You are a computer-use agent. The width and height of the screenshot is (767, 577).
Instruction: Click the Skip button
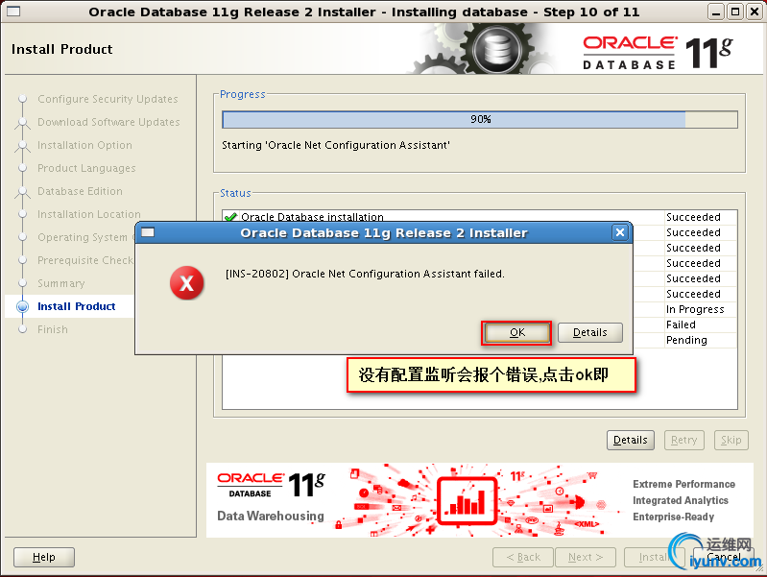(731, 440)
